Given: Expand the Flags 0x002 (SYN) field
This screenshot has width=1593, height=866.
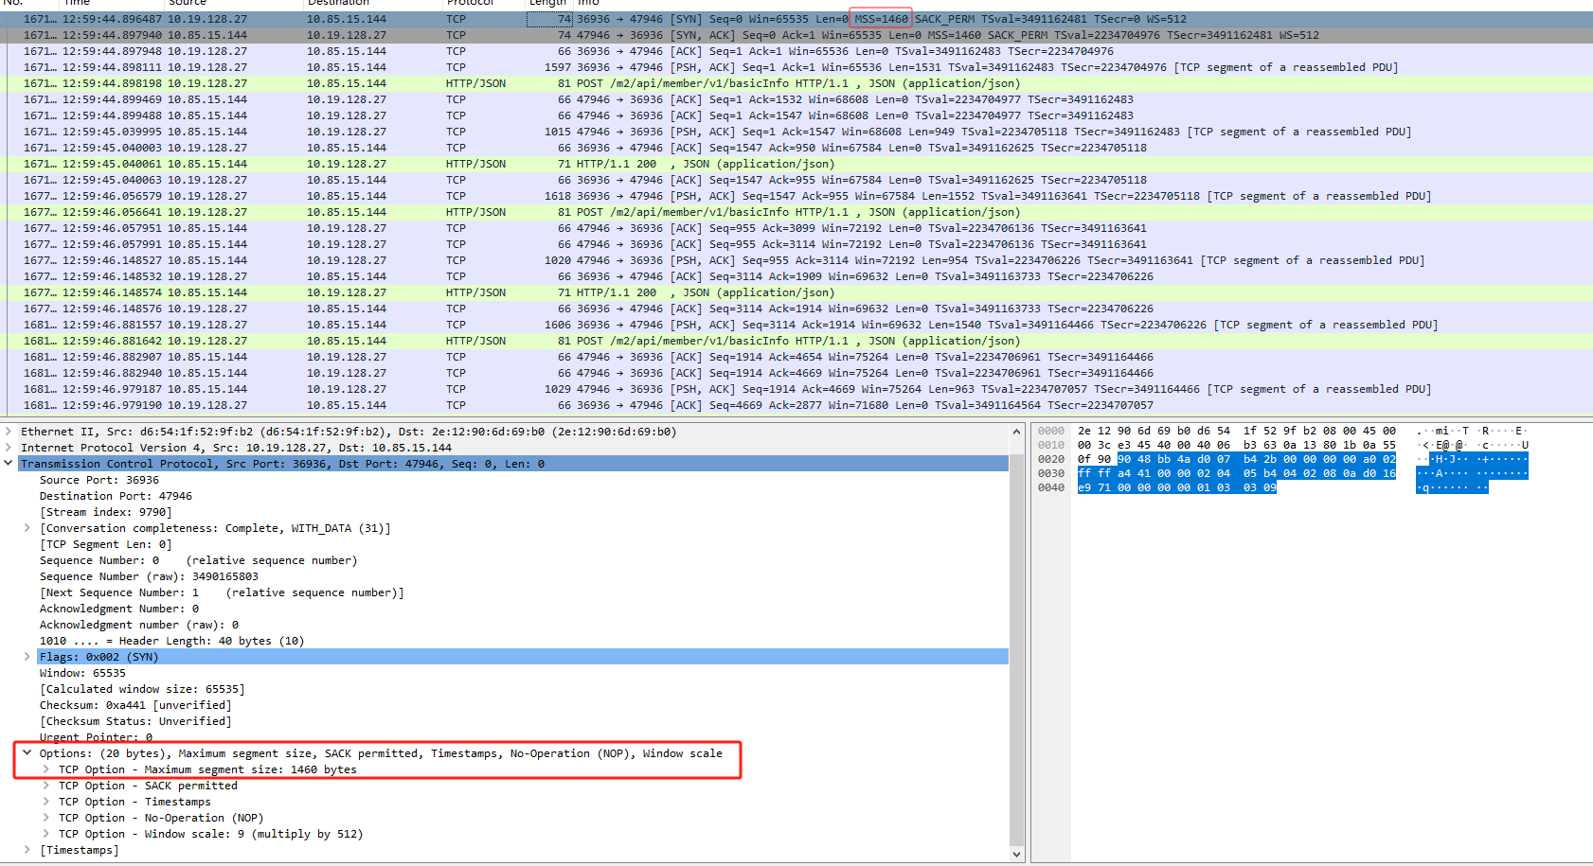Looking at the screenshot, I should point(27,657).
